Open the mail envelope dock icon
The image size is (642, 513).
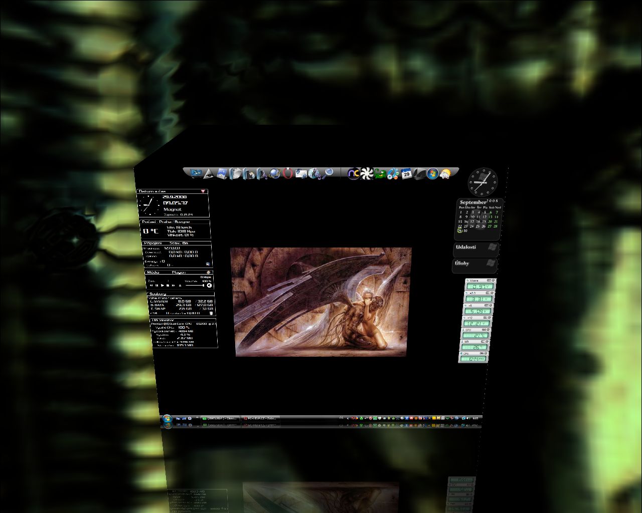click(301, 173)
